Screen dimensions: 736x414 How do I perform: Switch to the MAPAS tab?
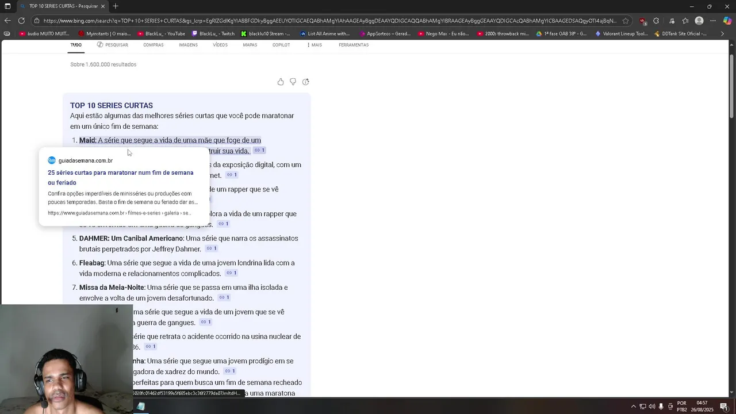(250, 45)
